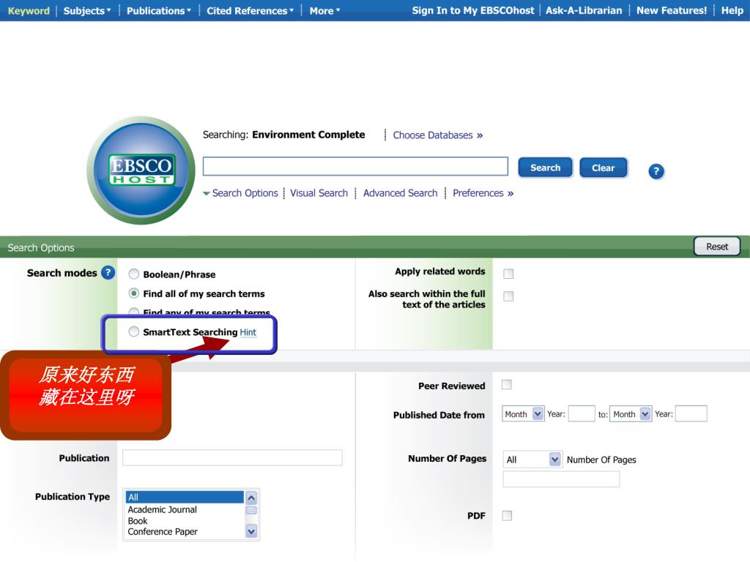Click the Published Date from Year field
Viewport: 750px width, 562px height.
tap(581, 414)
